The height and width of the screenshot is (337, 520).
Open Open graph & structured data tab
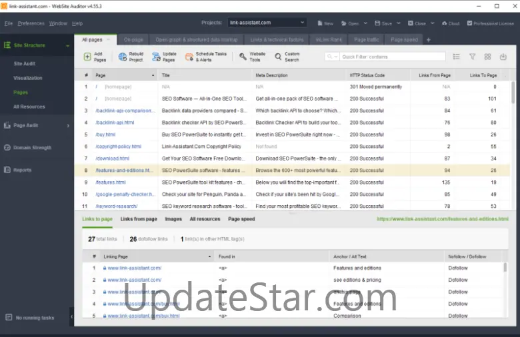click(197, 40)
